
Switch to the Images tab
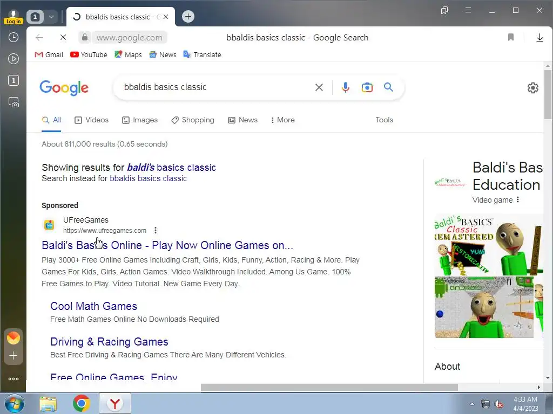140,120
